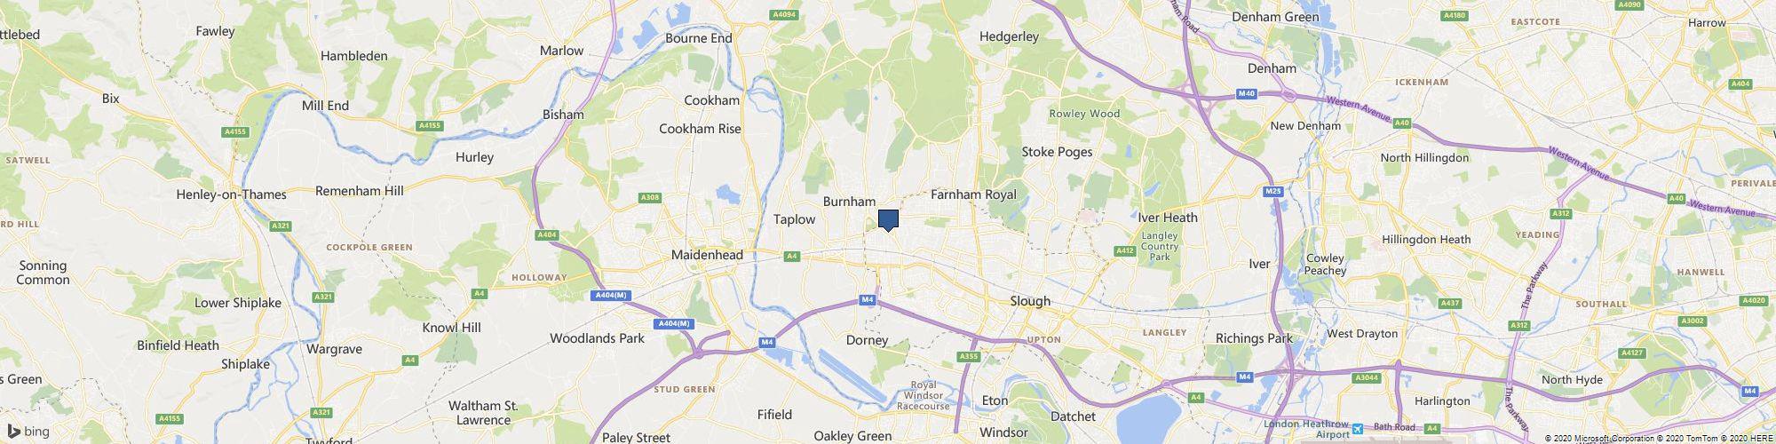Click the M4 road shield near Dorney
This screenshot has width=1776, height=444.
[868, 300]
